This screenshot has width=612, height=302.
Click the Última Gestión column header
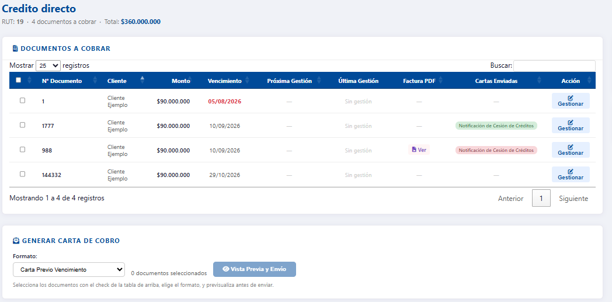pos(359,81)
